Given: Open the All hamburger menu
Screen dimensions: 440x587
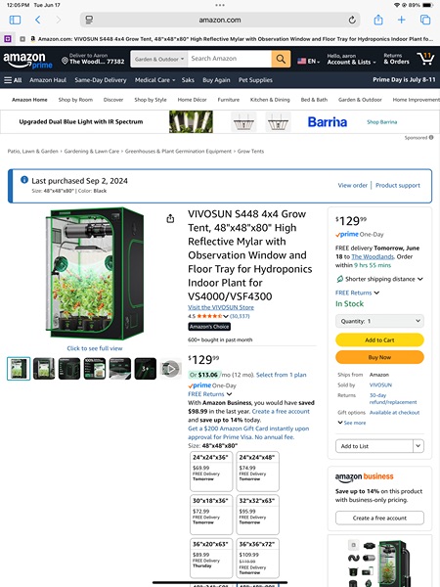Looking at the screenshot, I should pos(13,80).
